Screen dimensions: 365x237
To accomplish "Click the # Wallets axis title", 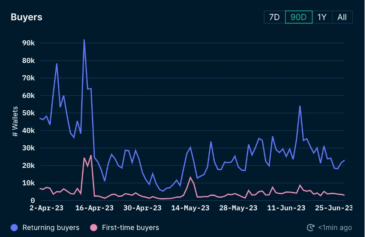I will point(15,122).
